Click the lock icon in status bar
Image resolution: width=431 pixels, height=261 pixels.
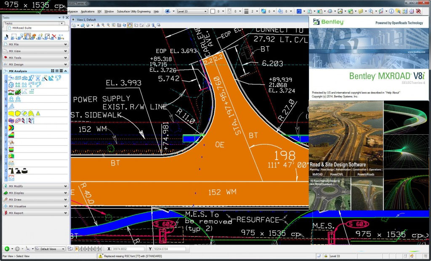[326, 256]
